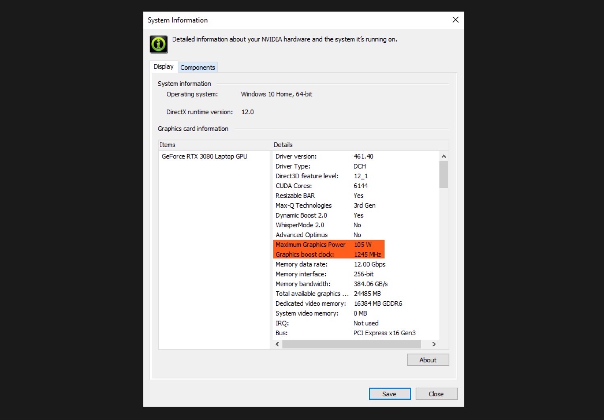Select the Resizable BAR row label
This screenshot has width=604, height=420.
pos(295,196)
